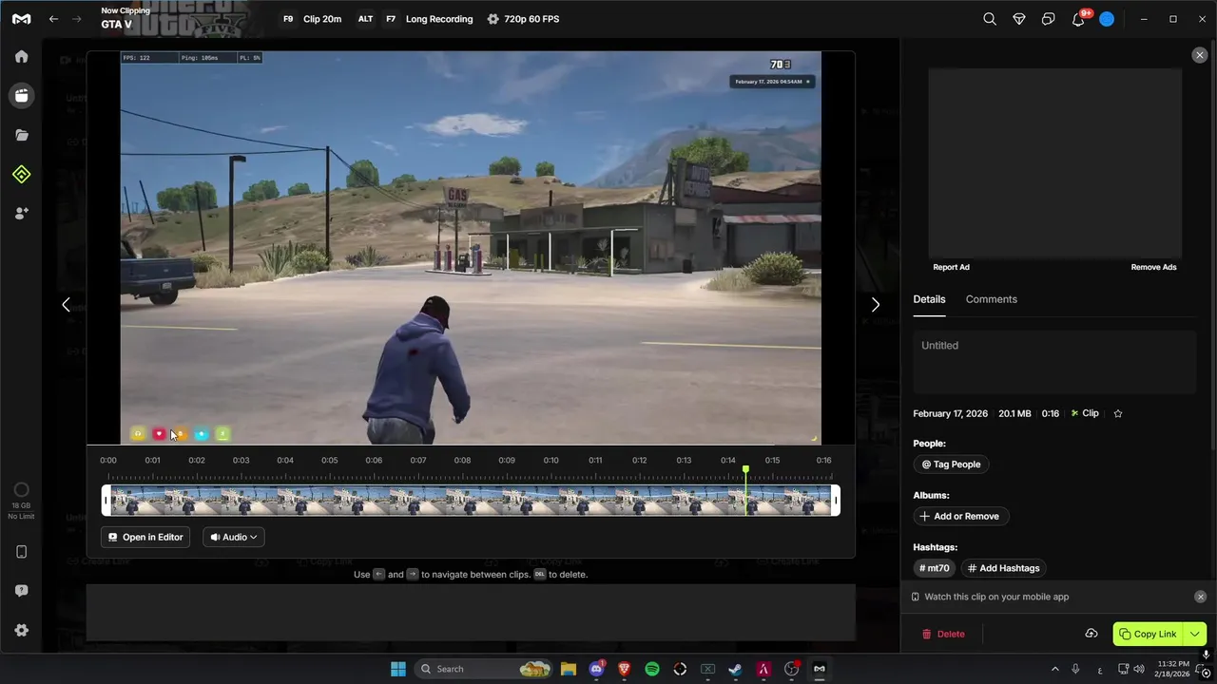Screen dimensions: 1217x684
Task: Delete the clip with the red Delete button
Action: point(943,634)
